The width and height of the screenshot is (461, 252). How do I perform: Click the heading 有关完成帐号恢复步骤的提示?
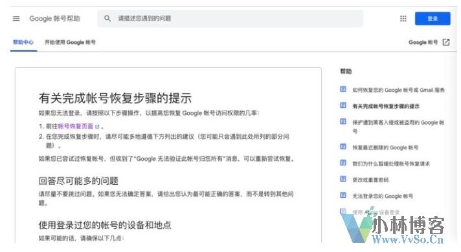[x=115, y=98]
